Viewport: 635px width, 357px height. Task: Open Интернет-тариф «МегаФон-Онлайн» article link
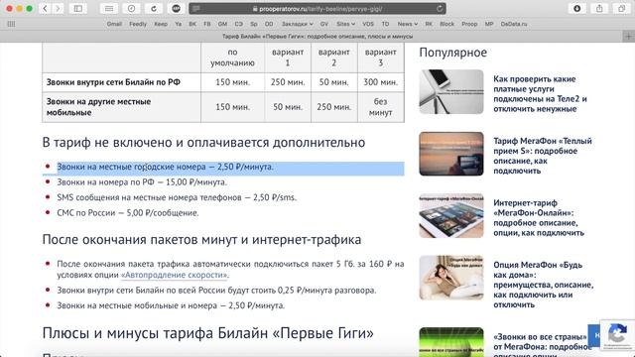pos(539,218)
